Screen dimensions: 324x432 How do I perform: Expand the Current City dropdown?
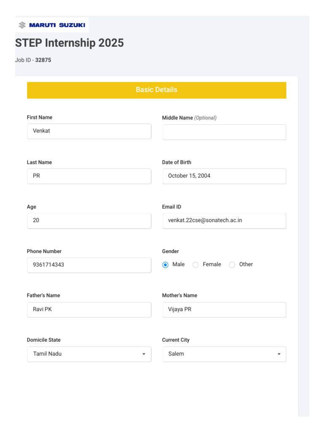click(224, 354)
